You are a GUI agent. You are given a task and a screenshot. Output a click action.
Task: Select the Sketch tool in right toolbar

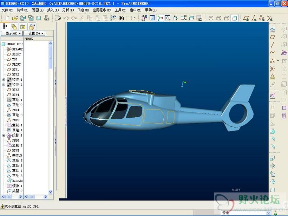(x=273, y=29)
